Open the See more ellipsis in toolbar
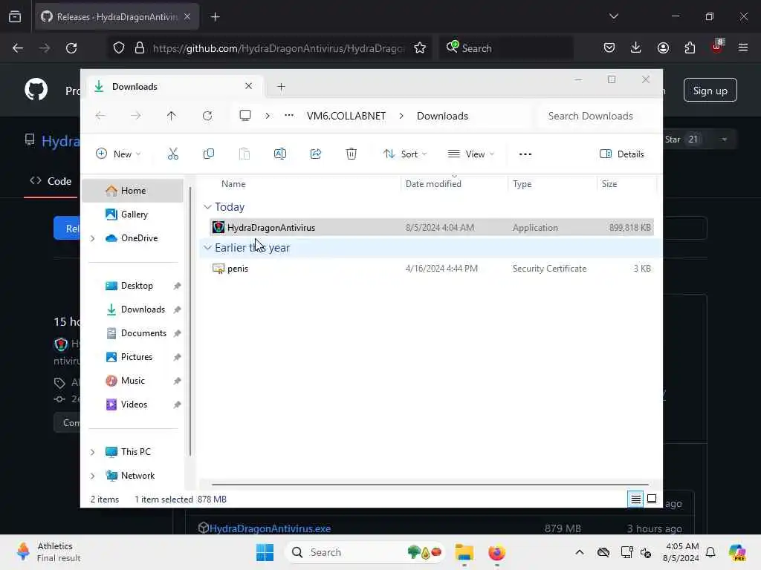761x570 pixels. 525,154
